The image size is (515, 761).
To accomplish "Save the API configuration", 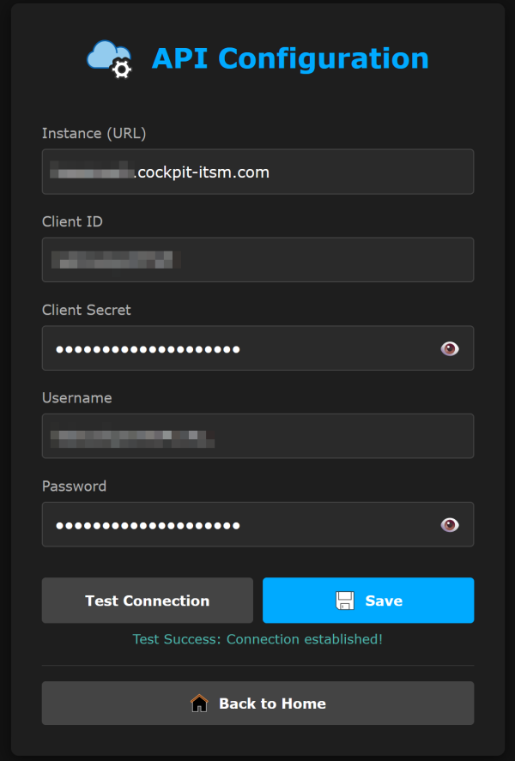I will (368, 601).
